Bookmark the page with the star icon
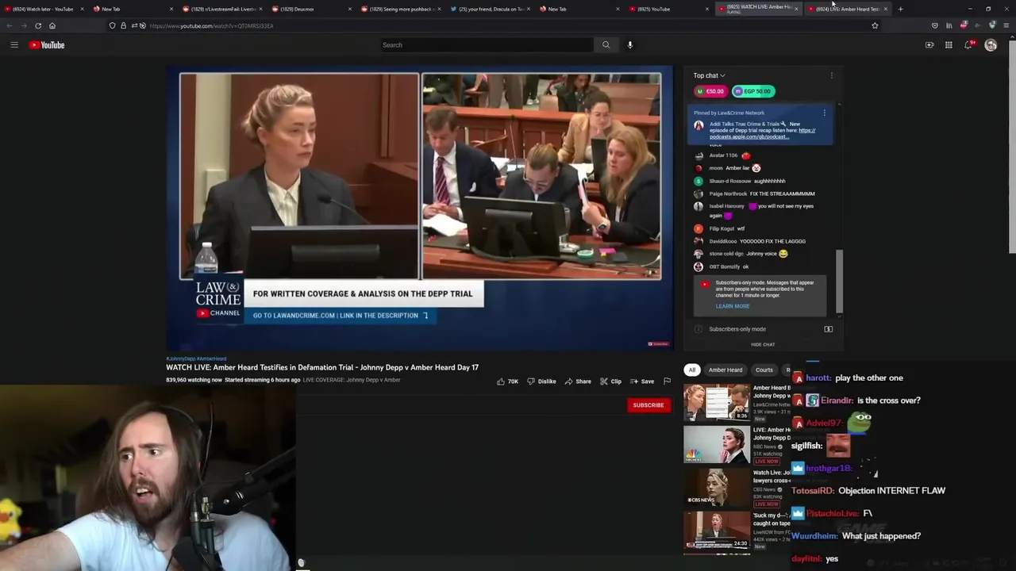This screenshot has height=571, width=1016. click(875, 25)
